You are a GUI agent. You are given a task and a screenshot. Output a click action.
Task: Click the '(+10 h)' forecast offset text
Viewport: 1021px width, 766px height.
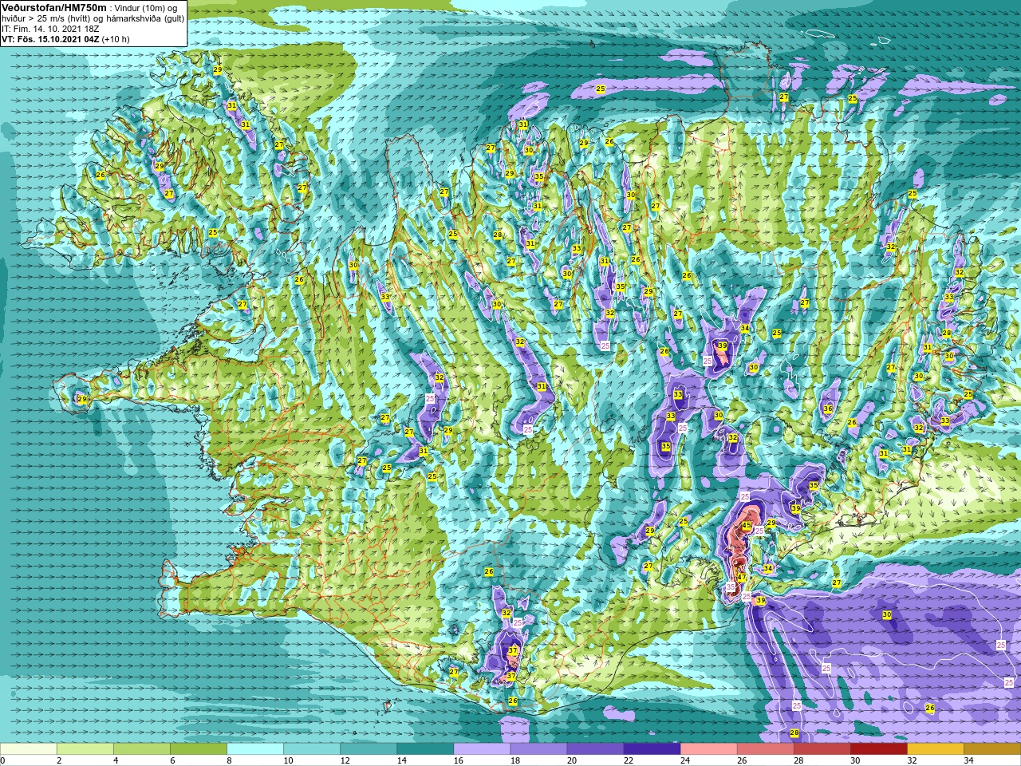pyautogui.click(x=115, y=38)
